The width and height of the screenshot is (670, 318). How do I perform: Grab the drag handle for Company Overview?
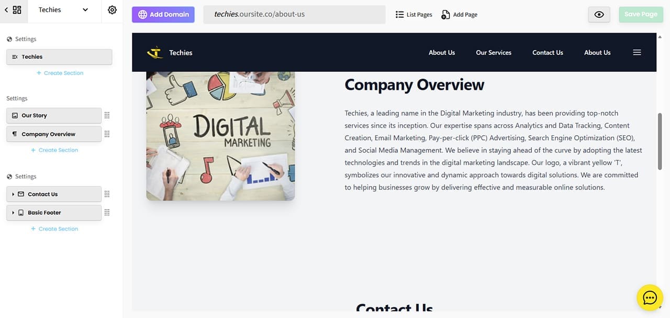tap(107, 134)
